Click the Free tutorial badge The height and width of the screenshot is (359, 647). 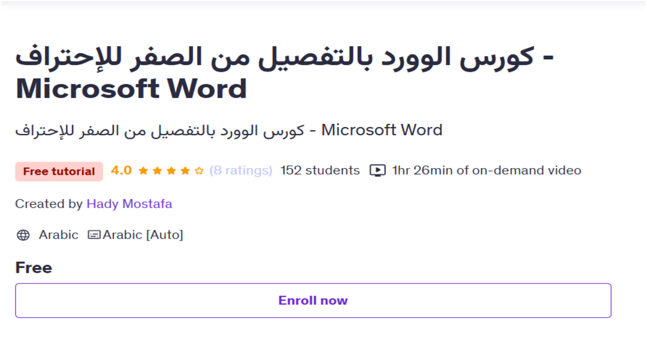point(59,172)
